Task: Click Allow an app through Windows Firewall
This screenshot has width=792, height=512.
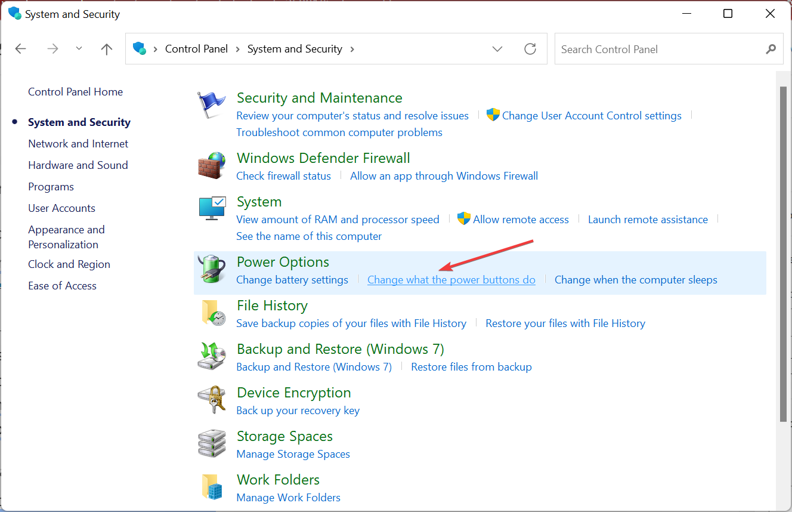Action: tap(444, 176)
